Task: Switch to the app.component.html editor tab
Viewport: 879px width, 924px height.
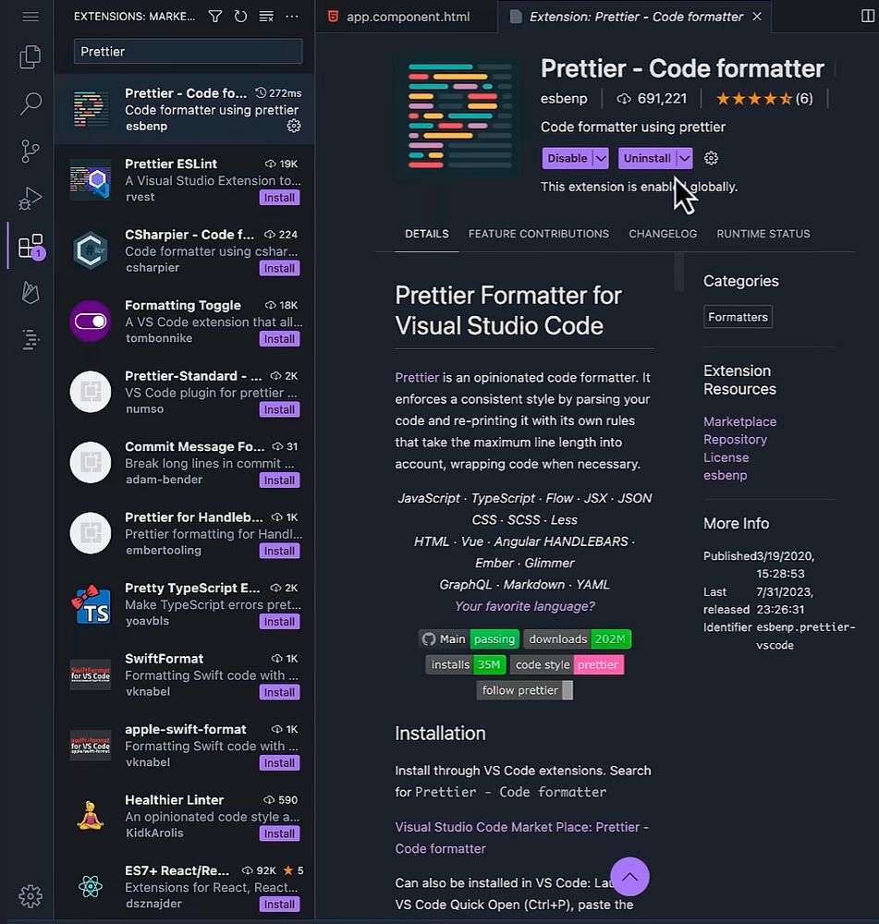Action: [408, 17]
